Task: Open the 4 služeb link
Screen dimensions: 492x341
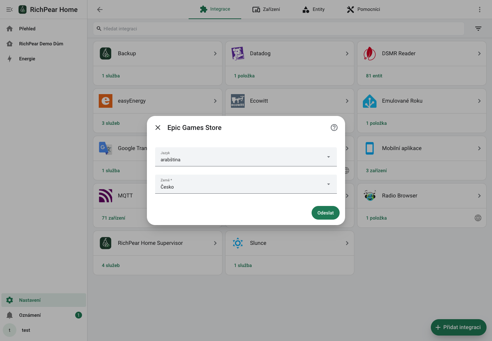Action: pos(111,265)
